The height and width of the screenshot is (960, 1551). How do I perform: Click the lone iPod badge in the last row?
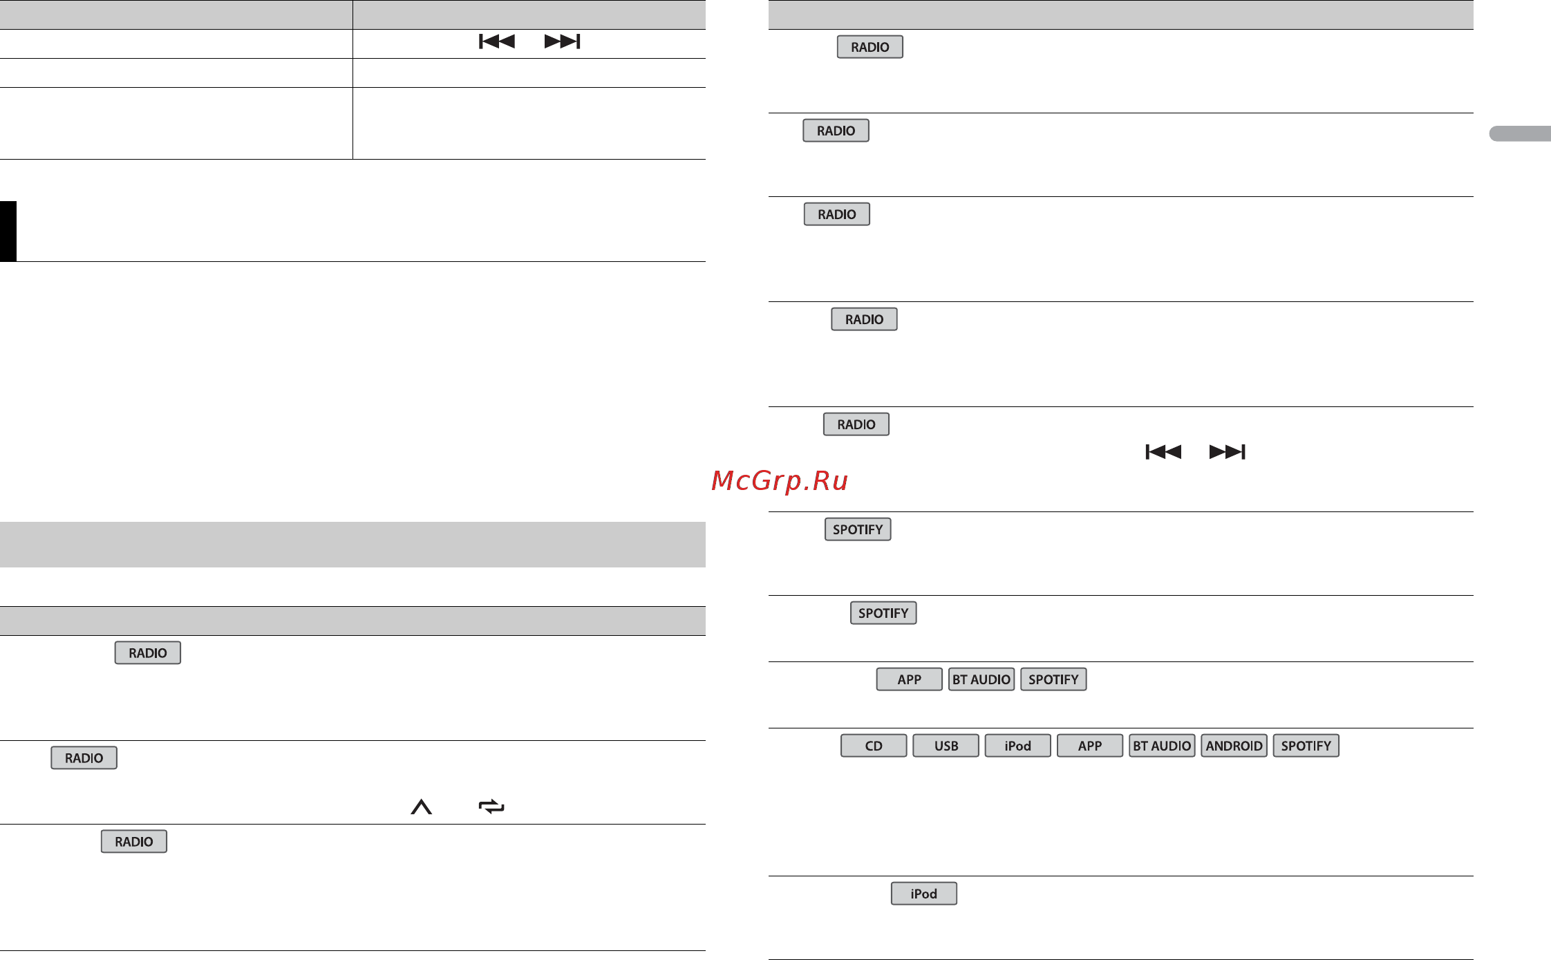click(x=923, y=894)
